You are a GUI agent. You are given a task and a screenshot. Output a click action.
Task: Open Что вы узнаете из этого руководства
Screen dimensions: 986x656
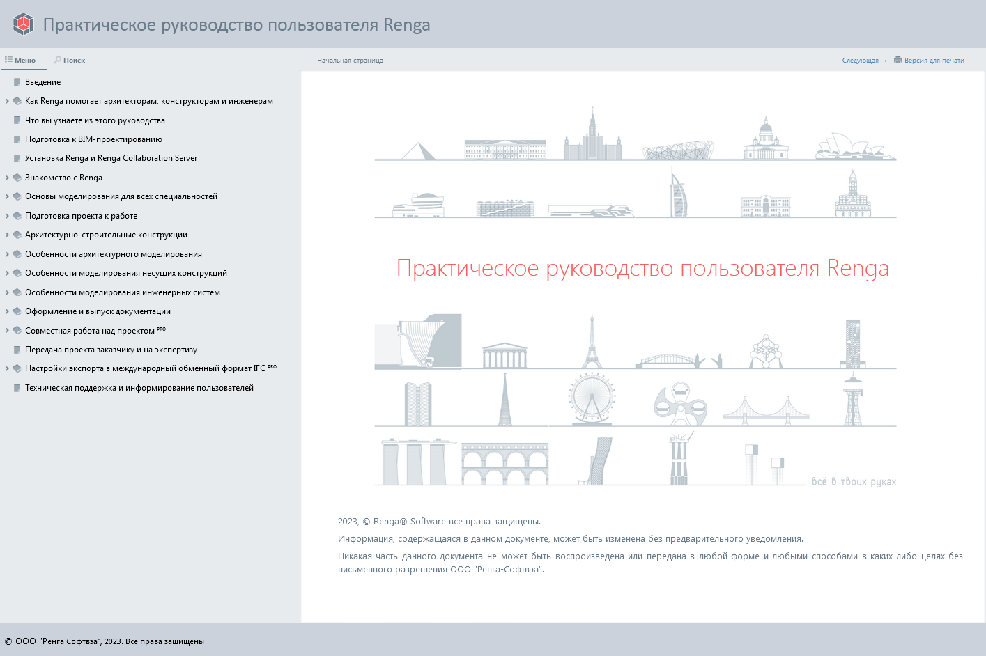click(95, 120)
